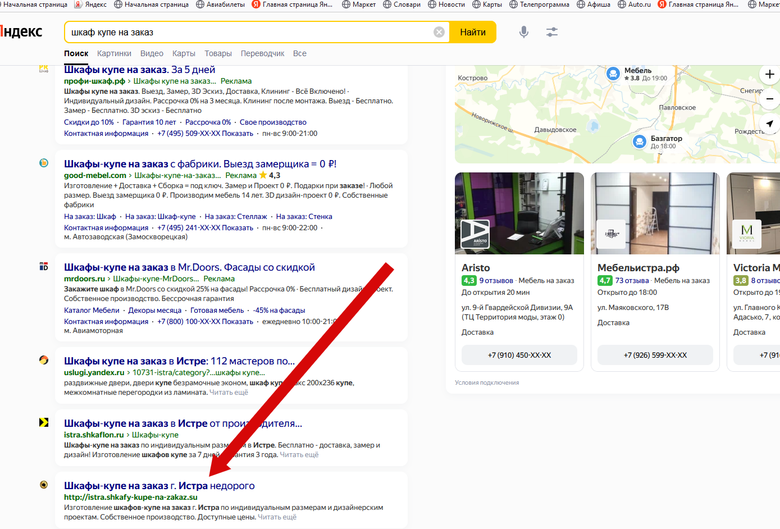Select the active Поиск tab
The height and width of the screenshot is (529, 780).
(x=76, y=53)
